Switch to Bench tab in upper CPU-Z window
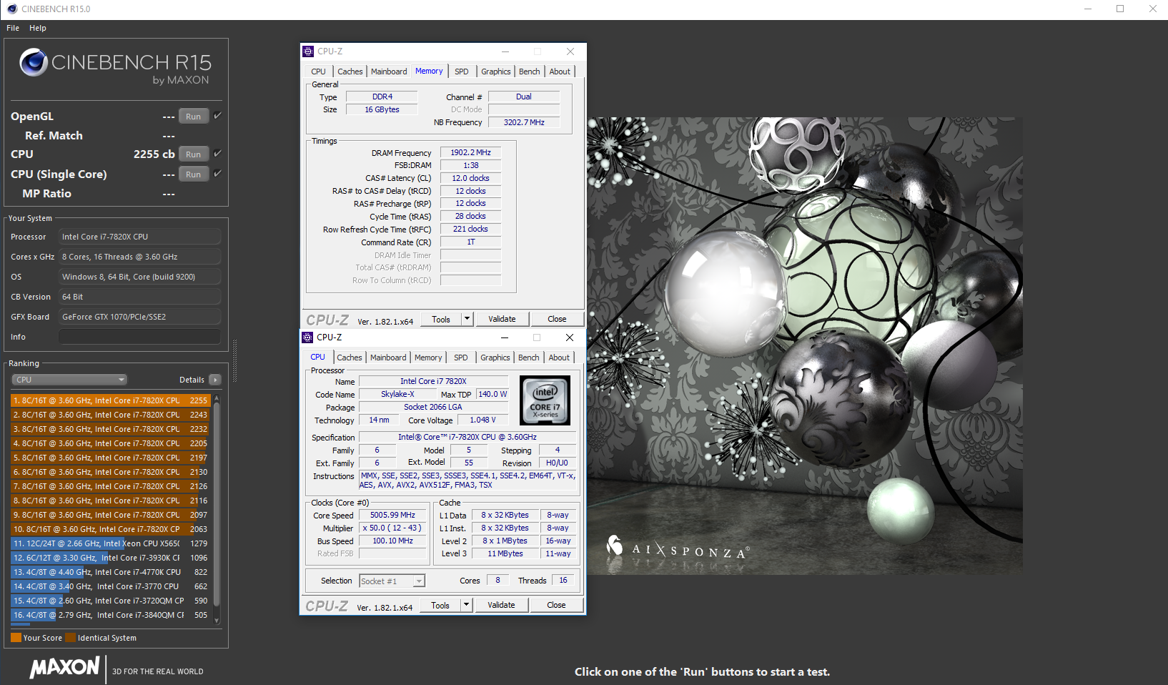 (530, 72)
